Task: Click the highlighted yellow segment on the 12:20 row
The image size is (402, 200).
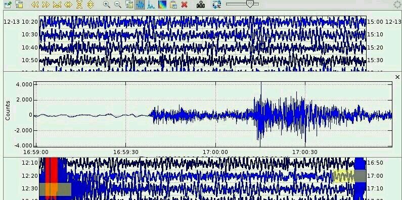Action: [343, 176]
